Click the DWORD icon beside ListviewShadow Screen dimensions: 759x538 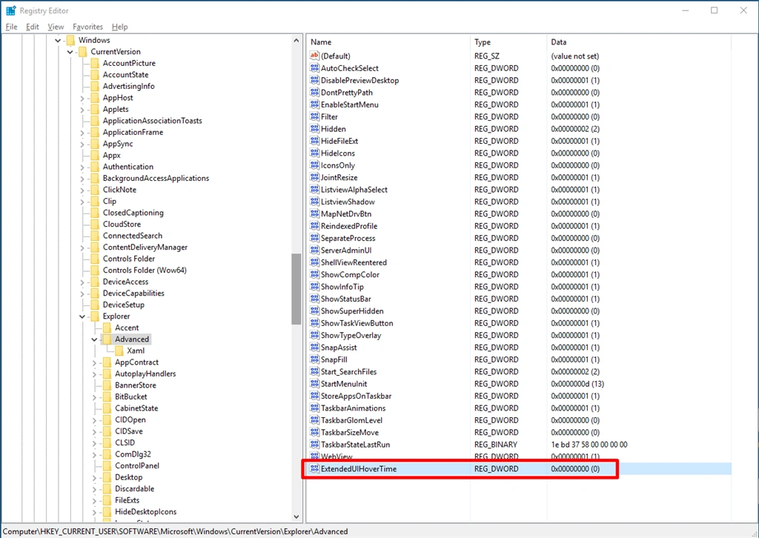coord(314,202)
